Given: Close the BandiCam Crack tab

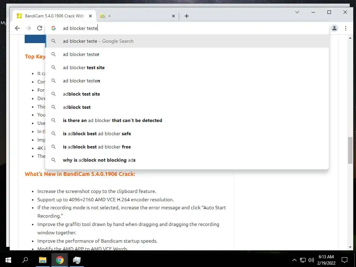Looking at the screenshot, I should point(90,16).
